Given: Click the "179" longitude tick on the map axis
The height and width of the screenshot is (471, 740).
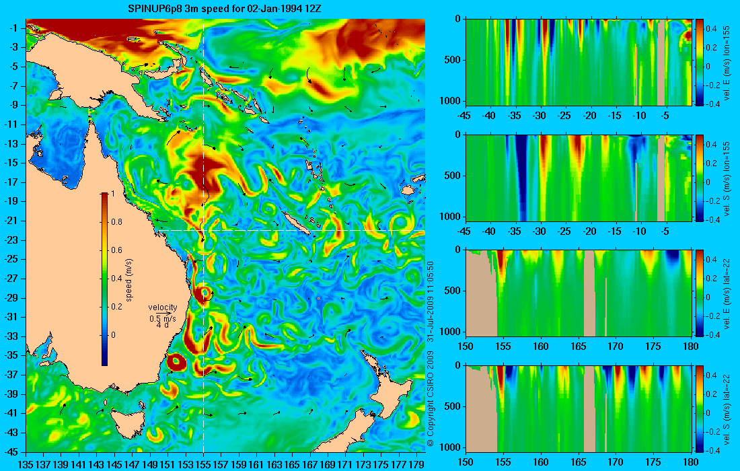Looking at the screenshot, I should coord(416,465).
